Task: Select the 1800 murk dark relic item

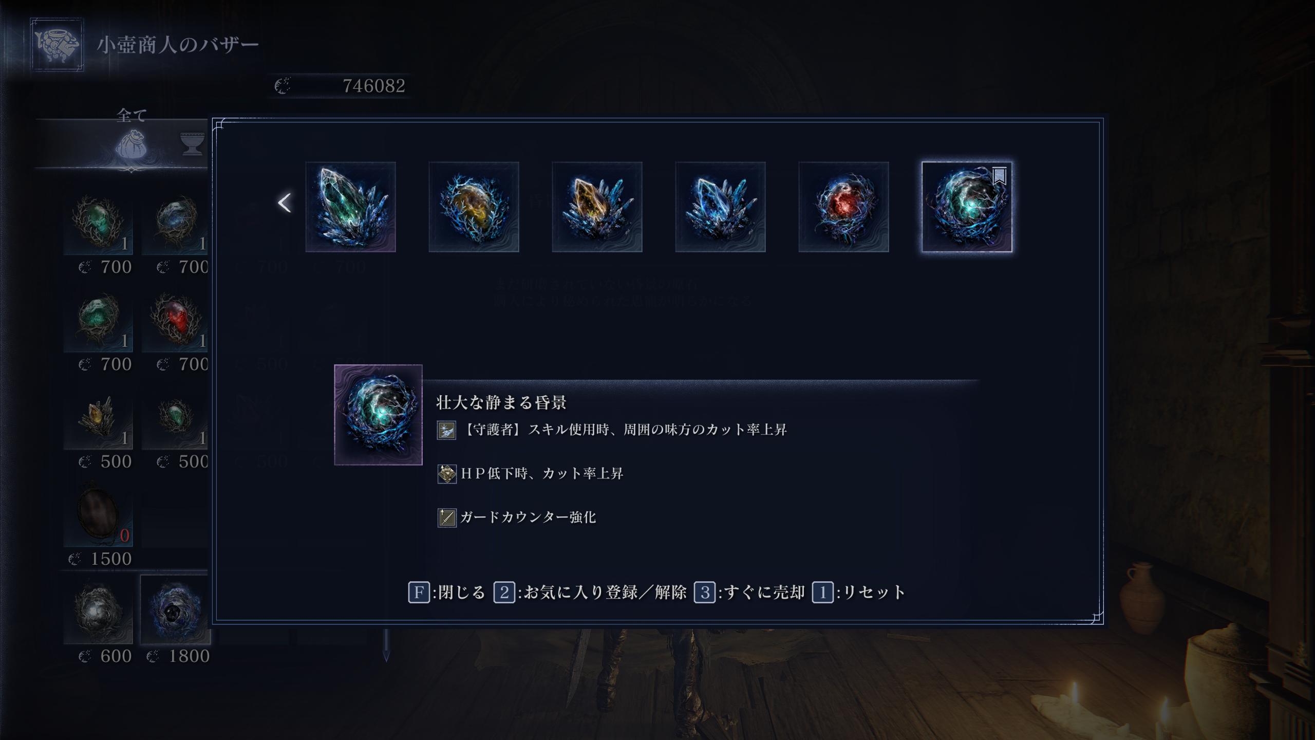Action: [x=176, y=610]
